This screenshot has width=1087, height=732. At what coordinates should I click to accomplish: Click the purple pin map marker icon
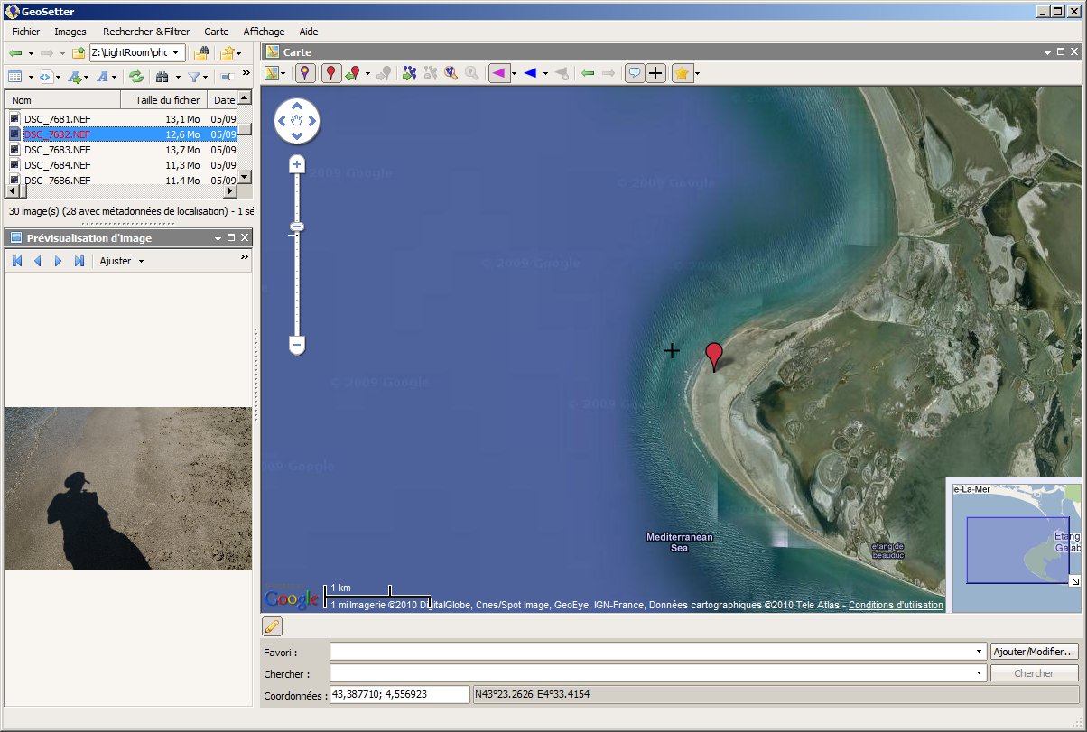[306, 73]
